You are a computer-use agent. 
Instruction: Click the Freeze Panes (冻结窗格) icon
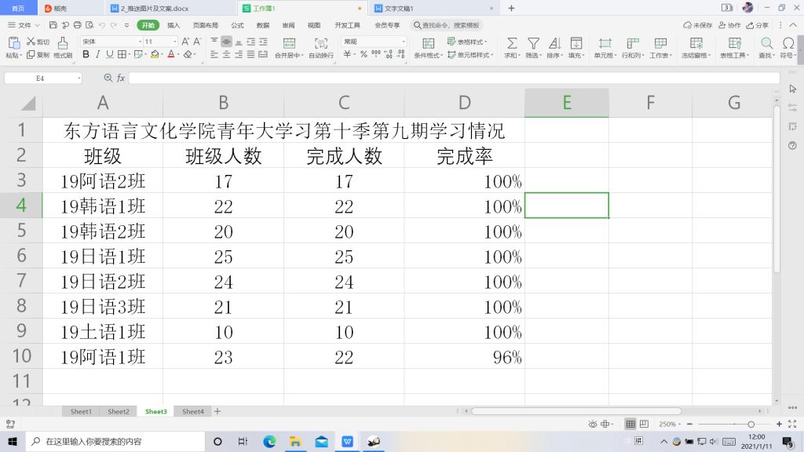pyautogui.click(x=696, y=43)
